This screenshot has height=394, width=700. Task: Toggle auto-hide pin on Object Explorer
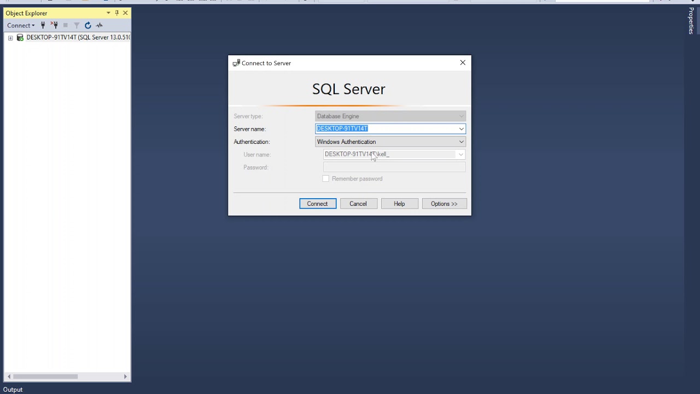click(x=116, y=13)
